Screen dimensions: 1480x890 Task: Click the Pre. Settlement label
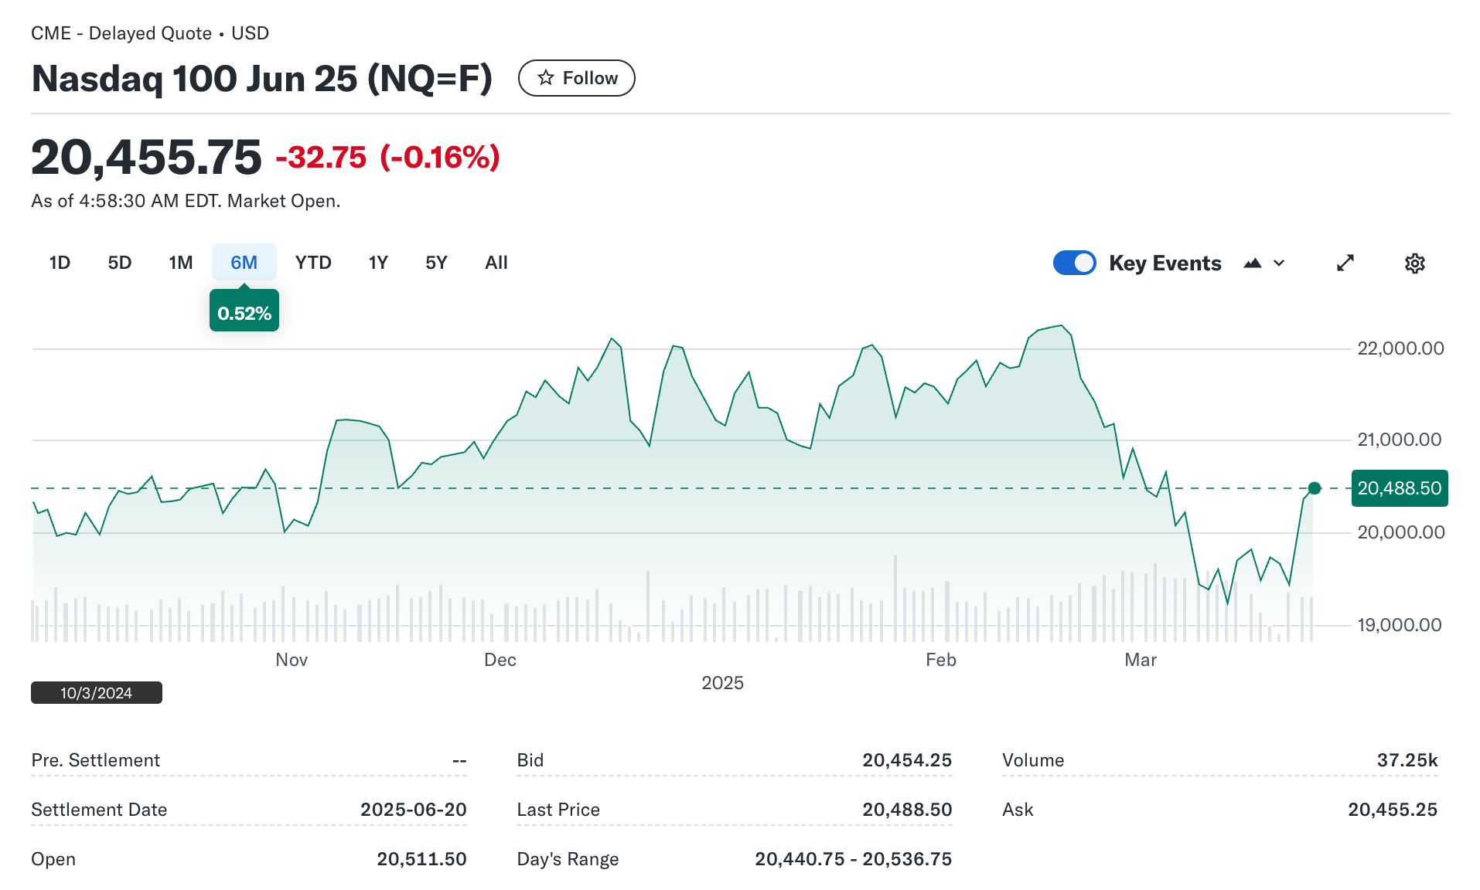point(96,760)
